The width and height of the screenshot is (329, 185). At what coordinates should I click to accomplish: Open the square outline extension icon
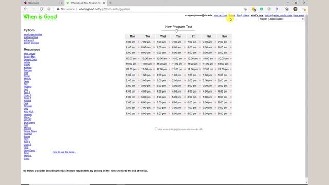(x=269, y=9)
